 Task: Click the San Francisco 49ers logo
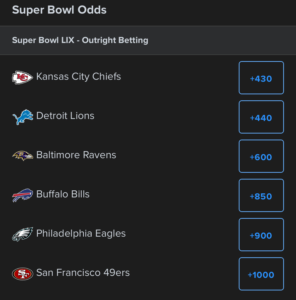click(x=22, y=273)
